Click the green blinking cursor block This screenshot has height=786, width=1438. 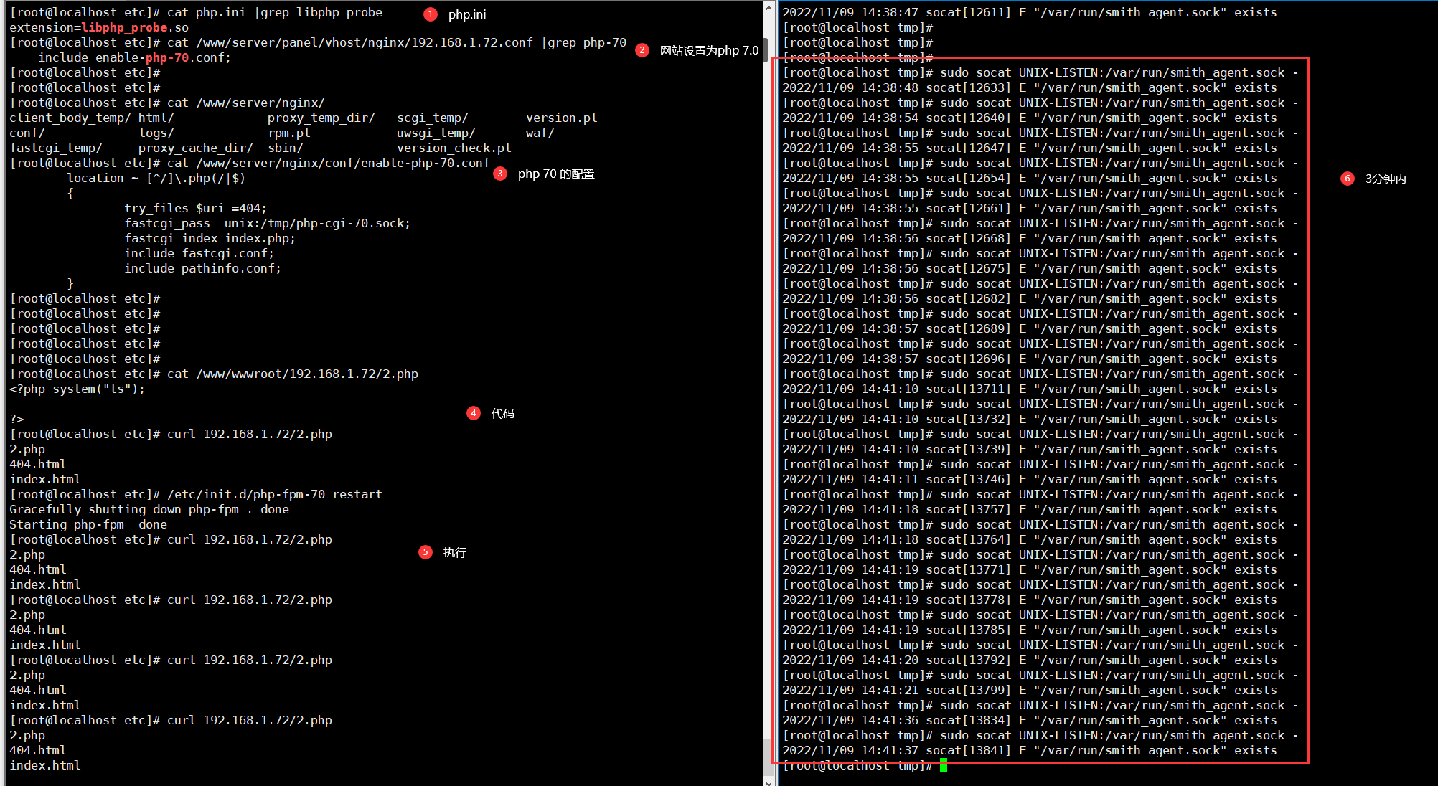(x=942, y=766)
